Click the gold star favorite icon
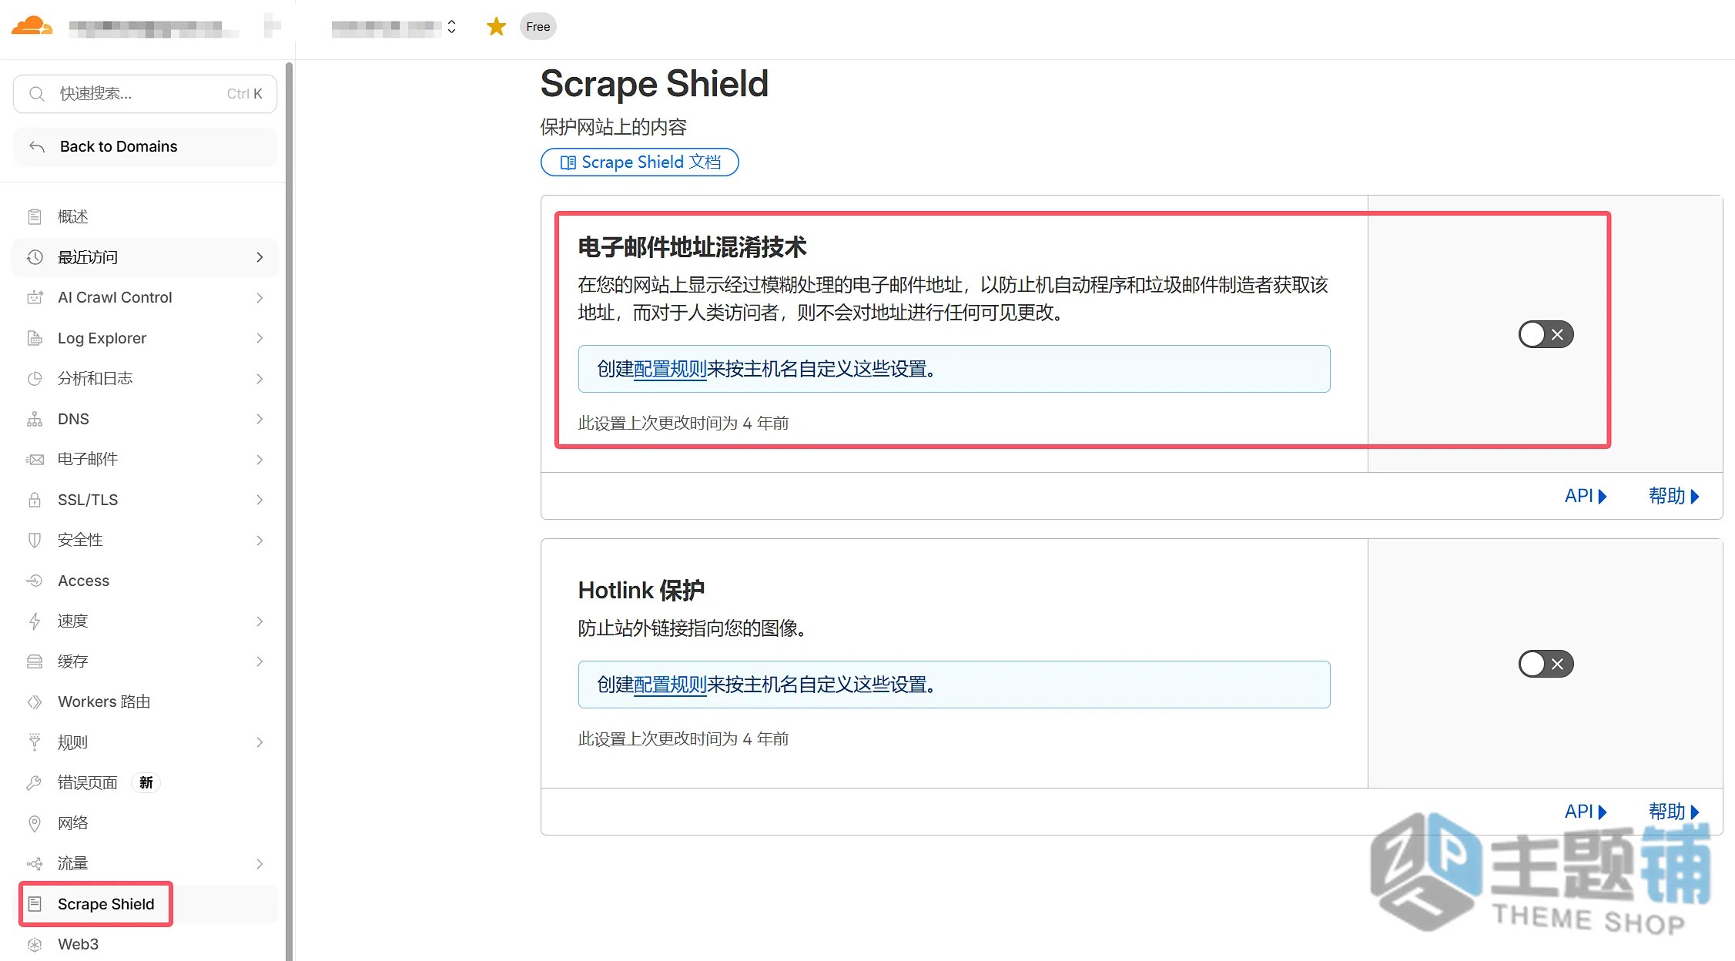 [496, 27]
